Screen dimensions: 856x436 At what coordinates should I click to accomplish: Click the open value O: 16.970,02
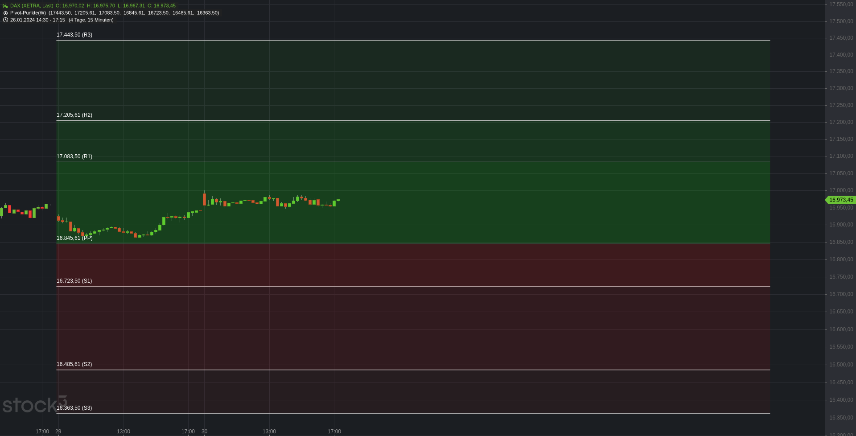coord(70,6)
